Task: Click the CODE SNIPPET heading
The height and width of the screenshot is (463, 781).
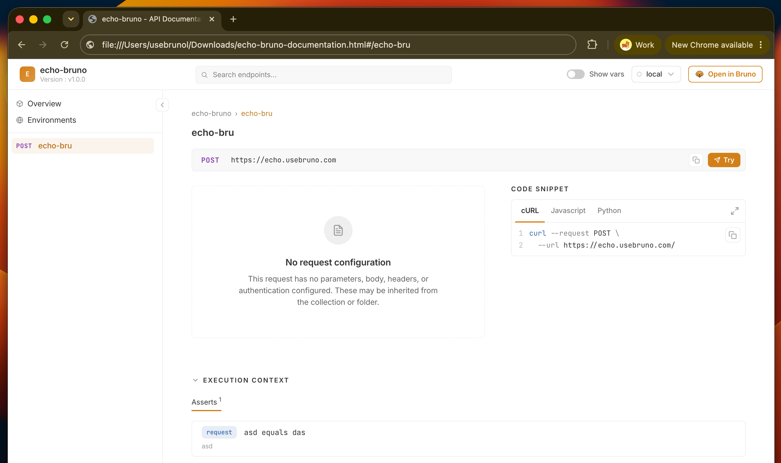Action: pyautogui.click(x=540, y=189)
